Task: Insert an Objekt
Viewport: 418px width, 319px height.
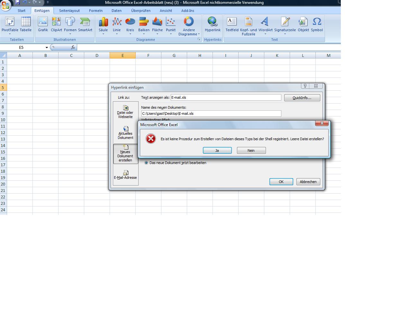Action: [303, 25]
